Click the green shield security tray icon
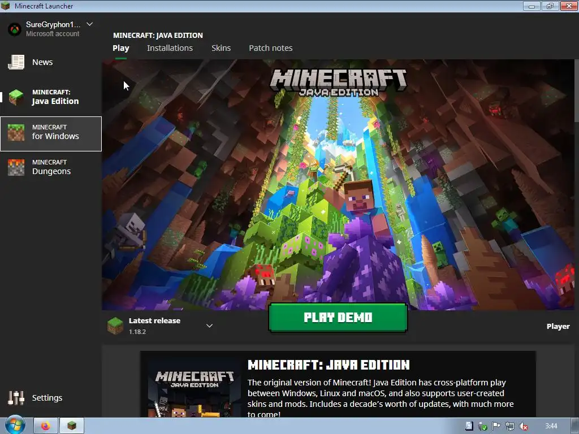The width and height of the screenshot is (579, 434). coord(483,426)
